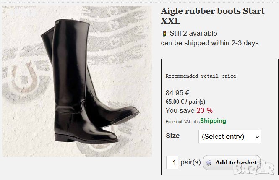This screenshot has width=279, height=180.
Task: Open the green Shipping link
Action: pos(213,121)
